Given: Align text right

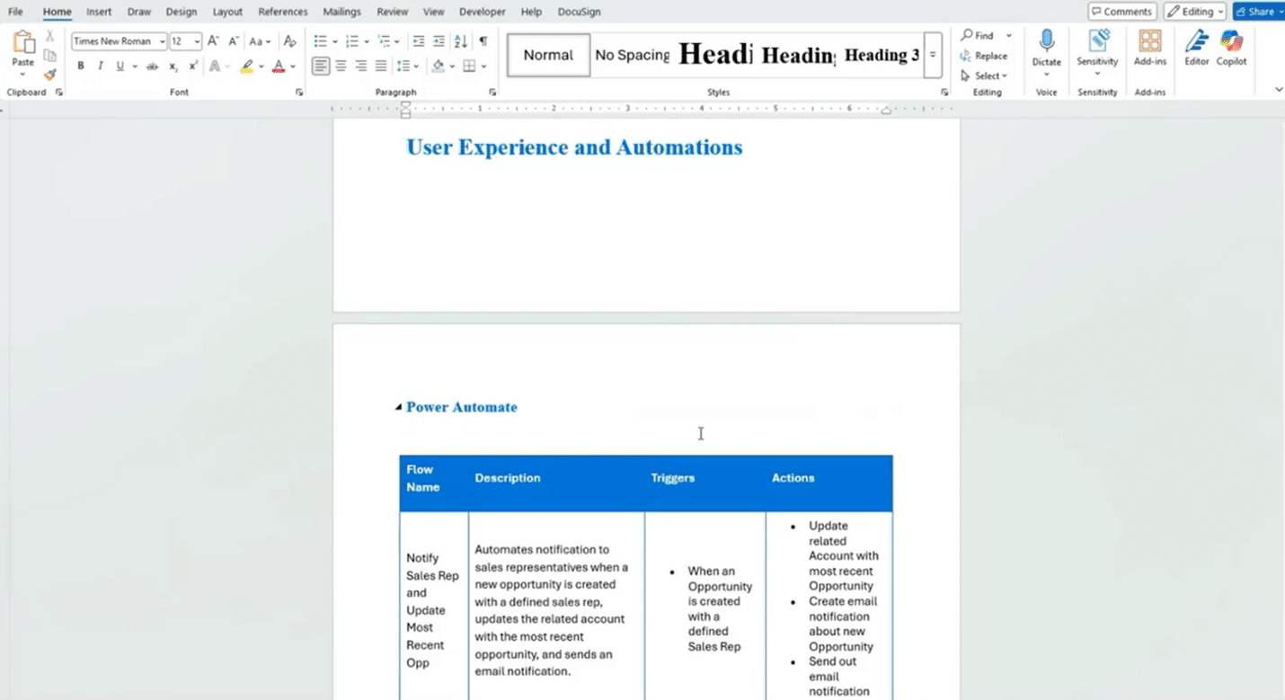Looking at the screenshot, I should point(361,66).
